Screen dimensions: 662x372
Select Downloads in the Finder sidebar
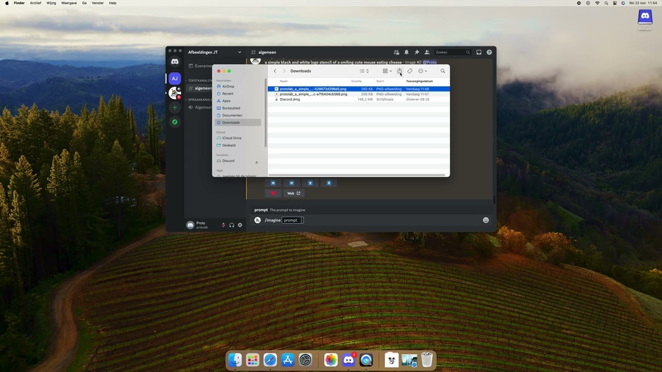pyautogui.click(x=238, y=122)
